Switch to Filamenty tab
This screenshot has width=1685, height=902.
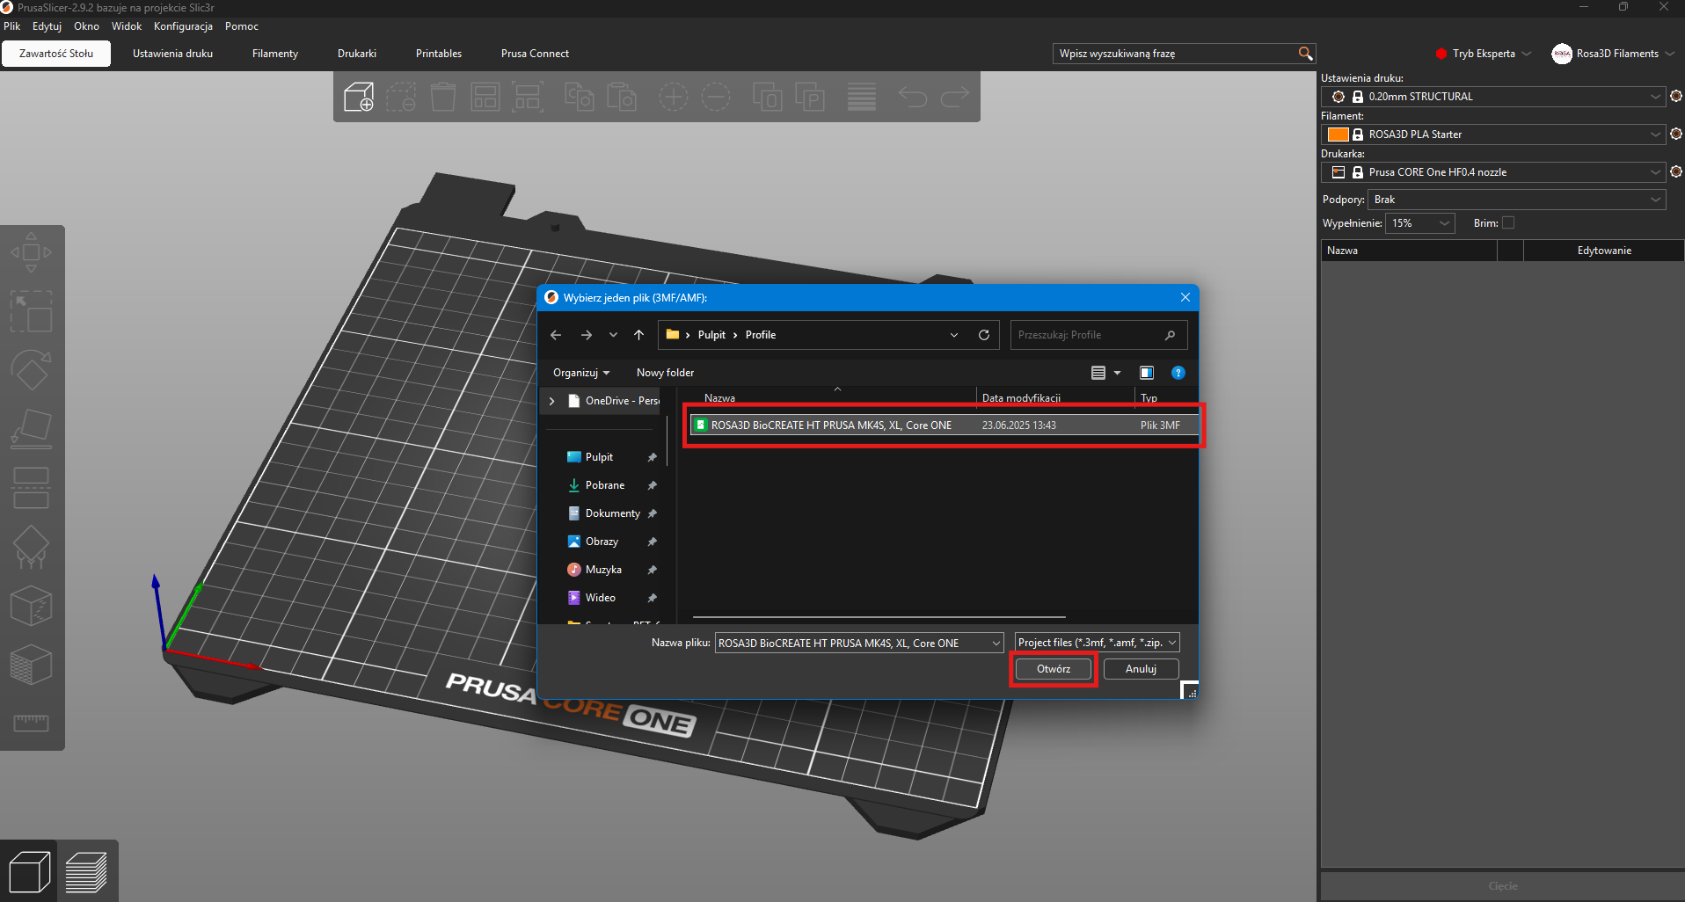coord(275,54)
